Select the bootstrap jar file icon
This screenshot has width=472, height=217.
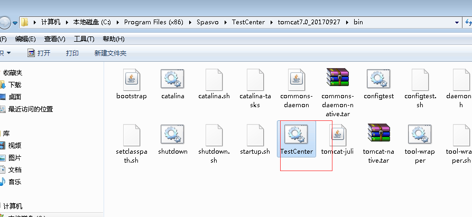[x=132, y=80]
